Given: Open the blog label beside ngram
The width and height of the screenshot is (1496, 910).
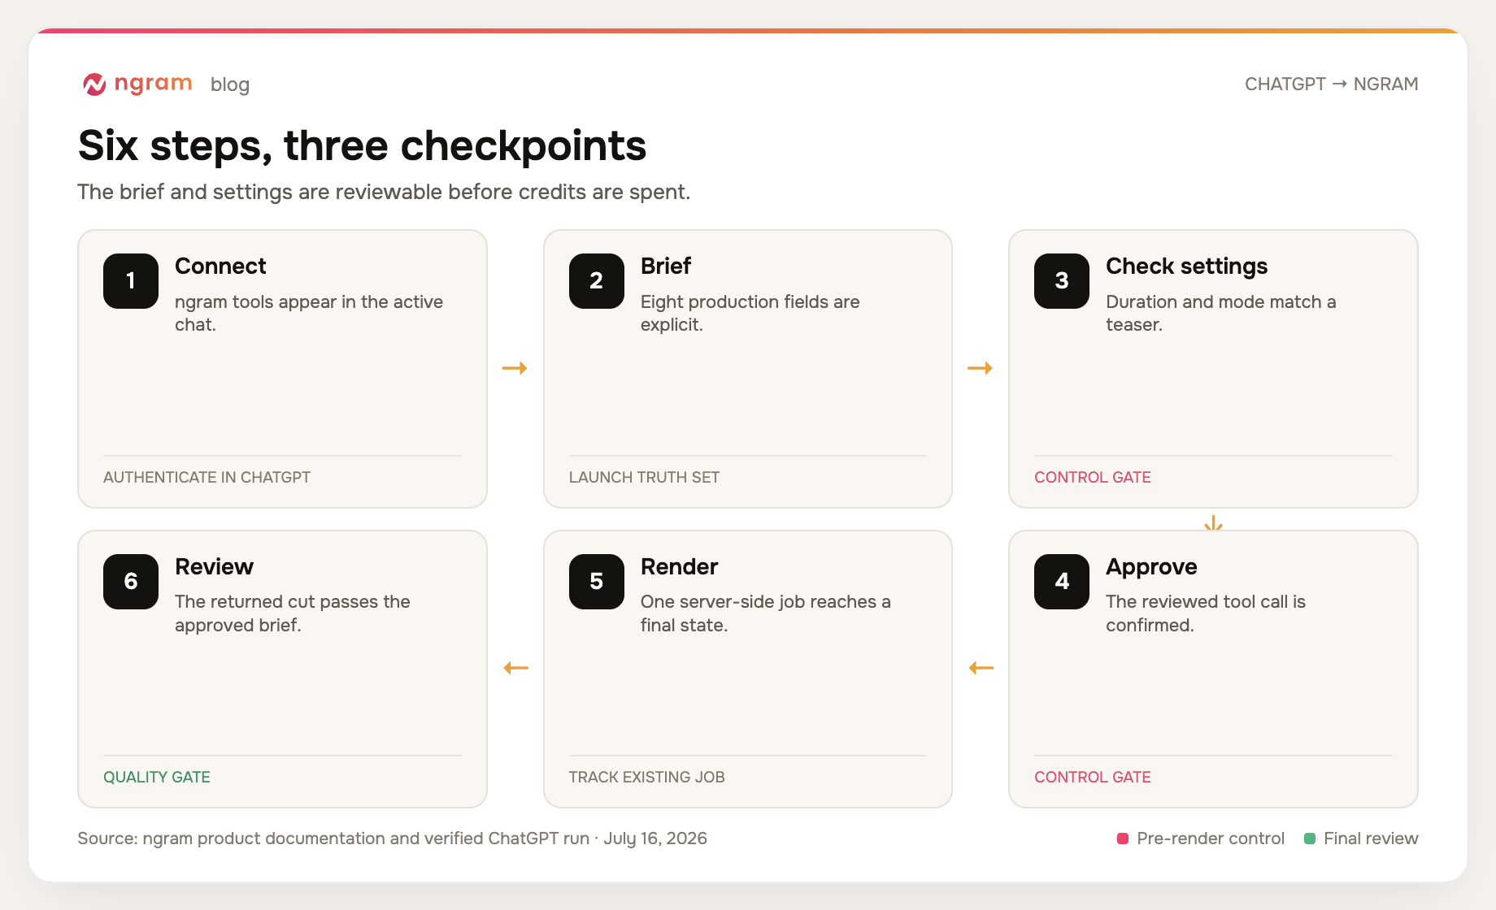Looking at the screenshot, I should [x=230, y=84].
